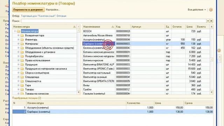Image resolution: width=224 pixels, height=126 pixels.
Task: Click help icon in the background window
Action: coord(219,50)
